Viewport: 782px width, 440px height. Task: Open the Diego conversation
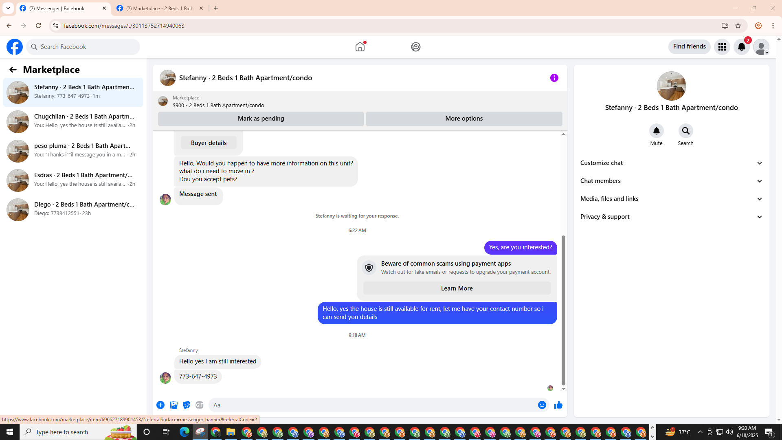(x=73, y=210)
